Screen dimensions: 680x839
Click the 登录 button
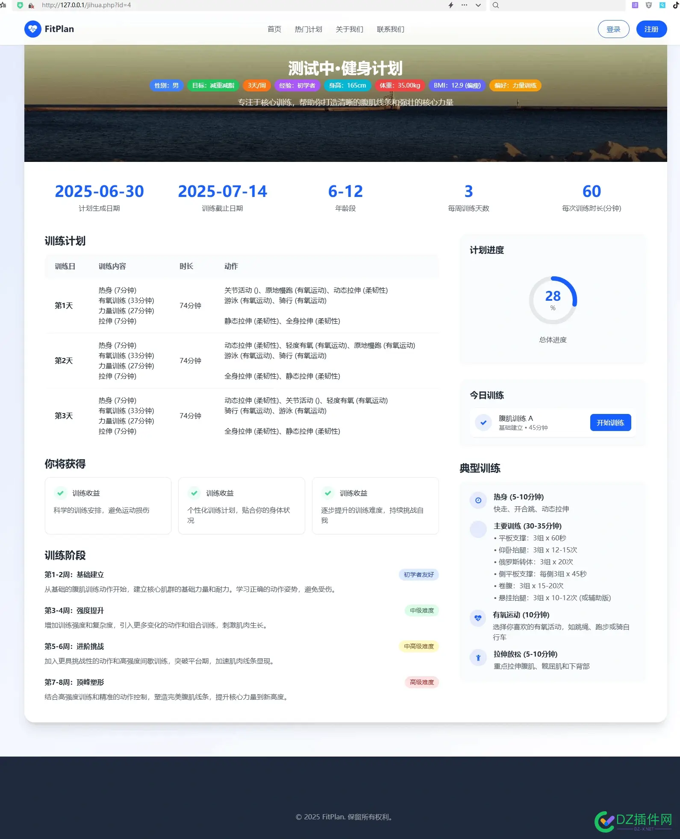613,29
